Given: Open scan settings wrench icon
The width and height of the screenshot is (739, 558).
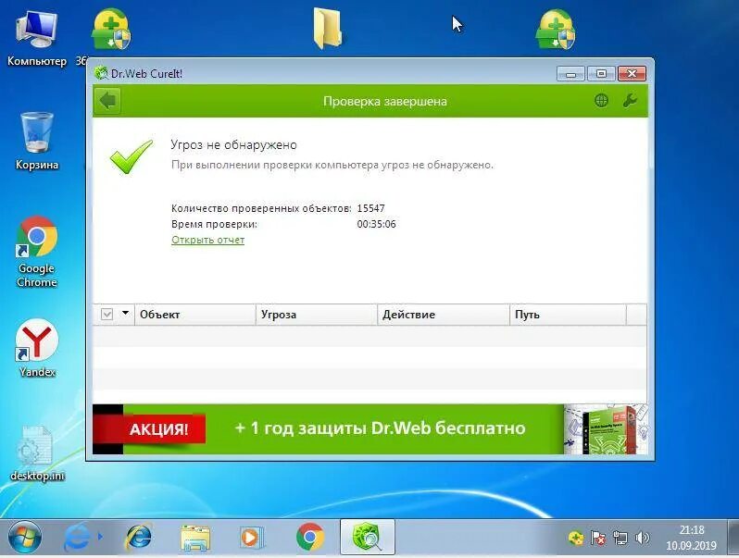Looking at the screenshot, I should [x=630, y=100].
